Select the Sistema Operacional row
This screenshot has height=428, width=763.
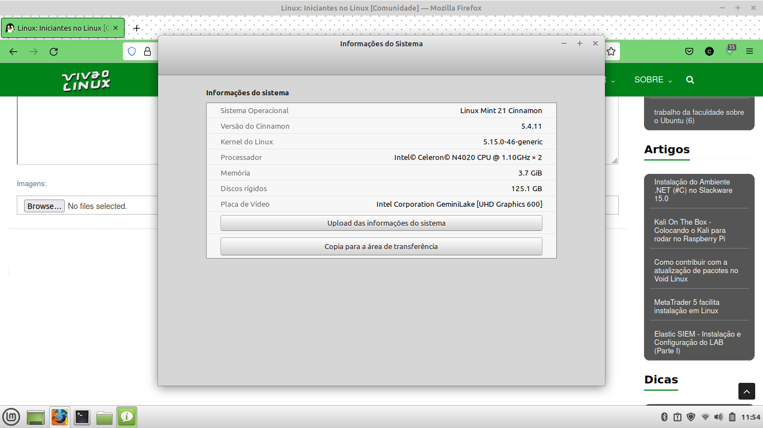(x=381, y=110)
